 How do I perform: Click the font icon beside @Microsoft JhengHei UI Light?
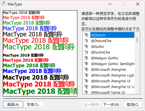click(x=86, y=87)
